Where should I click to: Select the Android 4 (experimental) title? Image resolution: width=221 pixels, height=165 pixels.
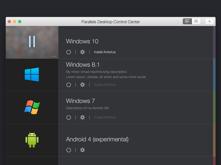coord(97,139)
